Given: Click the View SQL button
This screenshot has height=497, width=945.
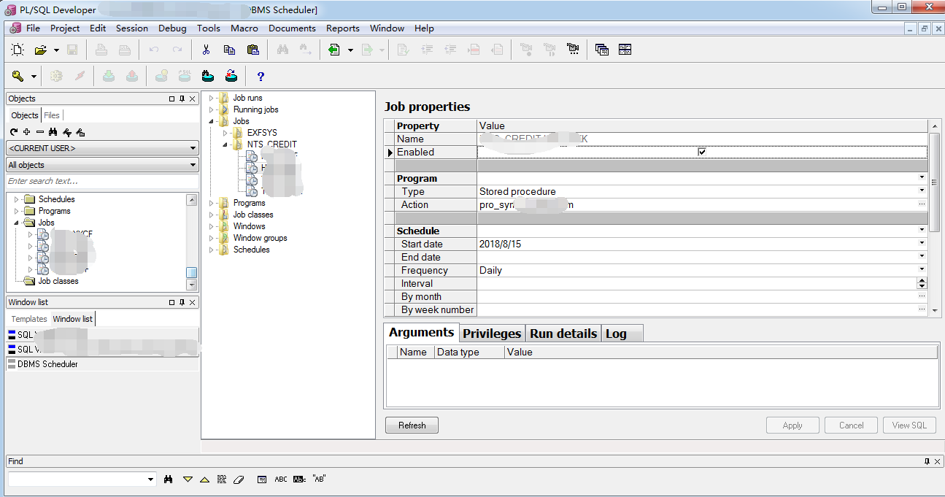Looking at the screenshot, I should (x=909, y=425).
